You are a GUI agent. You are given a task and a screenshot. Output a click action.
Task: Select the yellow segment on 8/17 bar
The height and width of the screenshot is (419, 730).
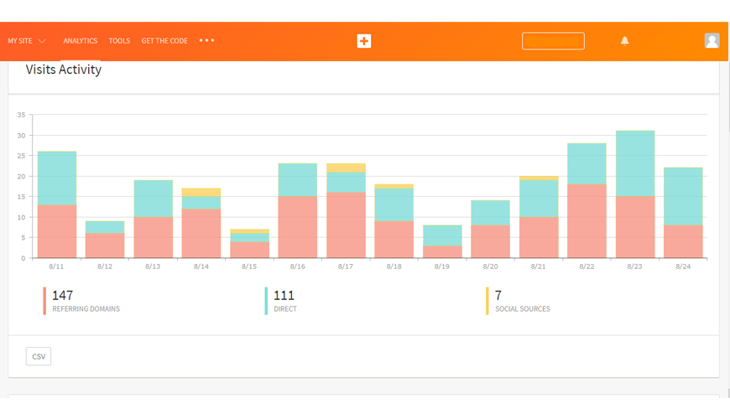tap(346, 168)
